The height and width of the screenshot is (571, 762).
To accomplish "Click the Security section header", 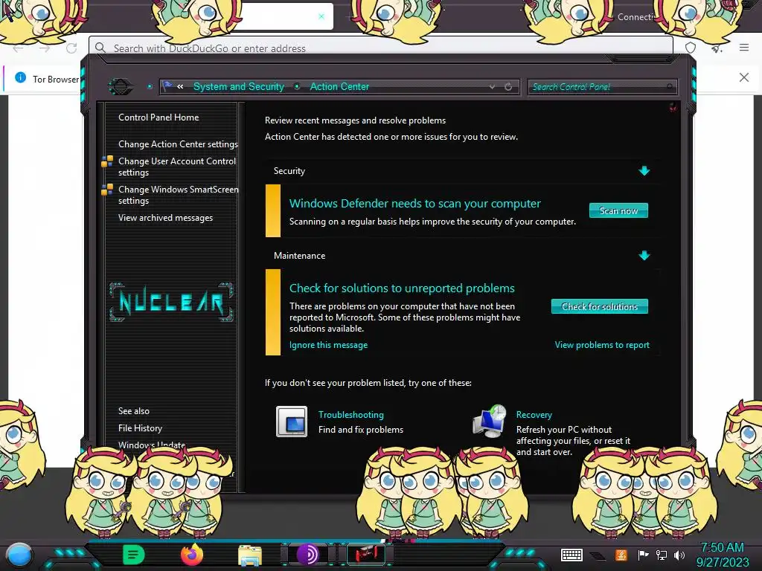I will click(289, 170).
